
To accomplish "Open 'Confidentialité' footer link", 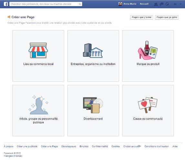I will (100, 146).
